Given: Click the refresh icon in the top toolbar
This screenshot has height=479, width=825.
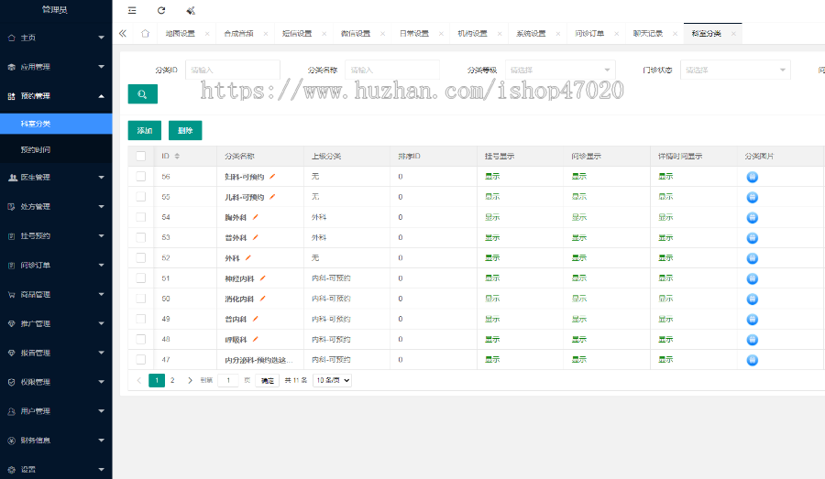Looking at the screenshot, I should pos(161,10).
